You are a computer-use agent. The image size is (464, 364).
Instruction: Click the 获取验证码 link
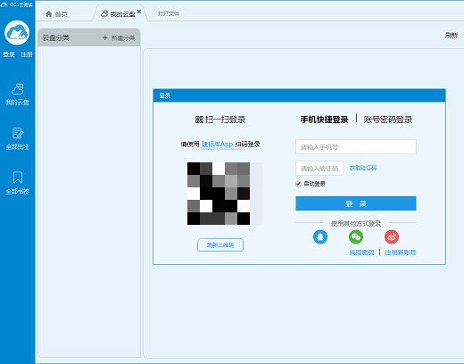pos(363,168)
